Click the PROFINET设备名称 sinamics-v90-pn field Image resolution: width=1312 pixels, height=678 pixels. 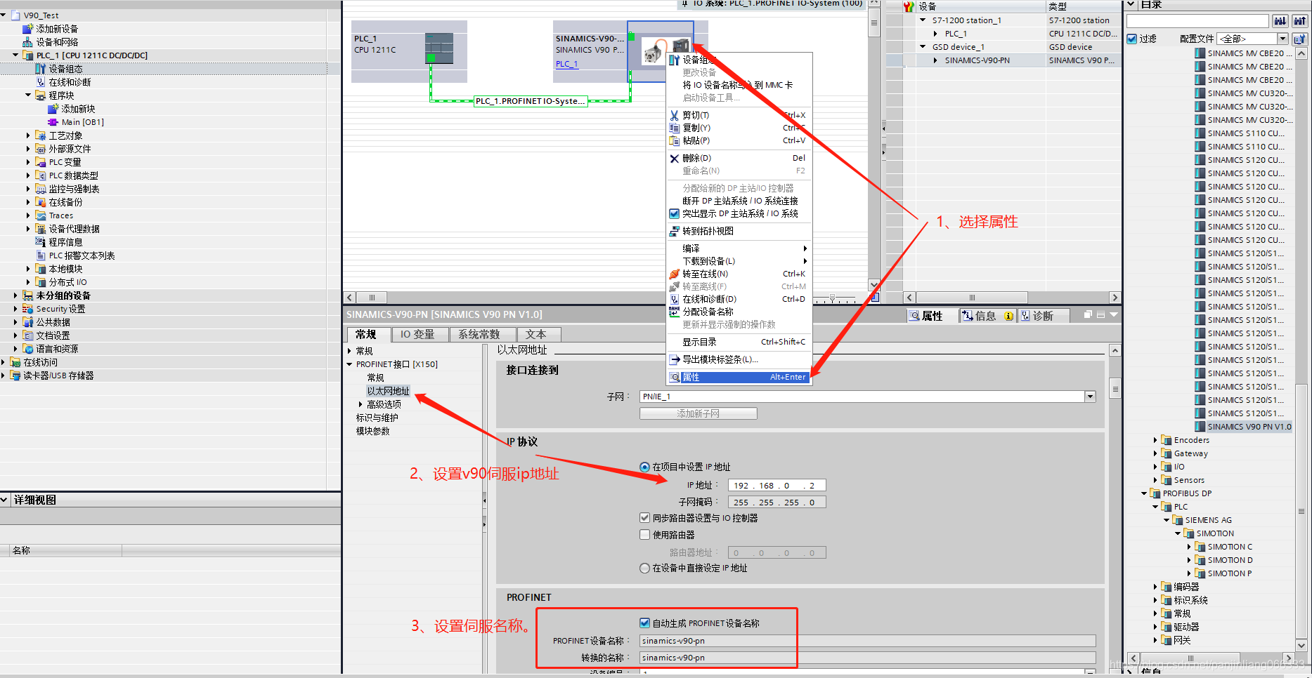pyautogui.click(x=867, y=641)
